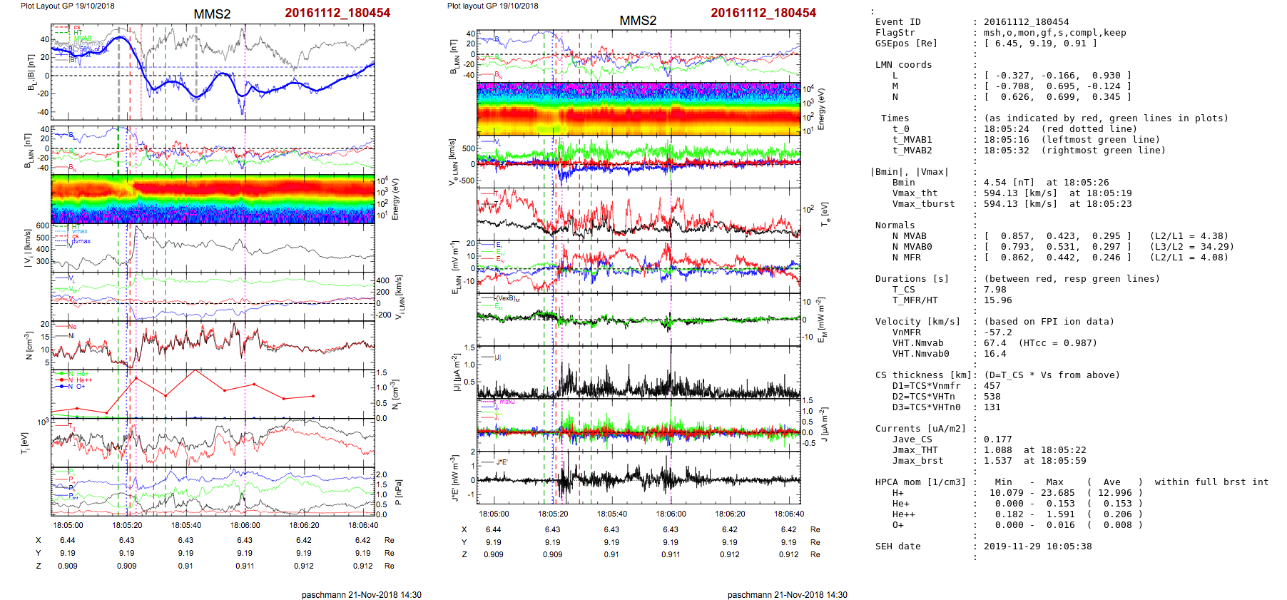Click the left Plot Layout GP header text

pyautogui.click(x=67, y=6)
